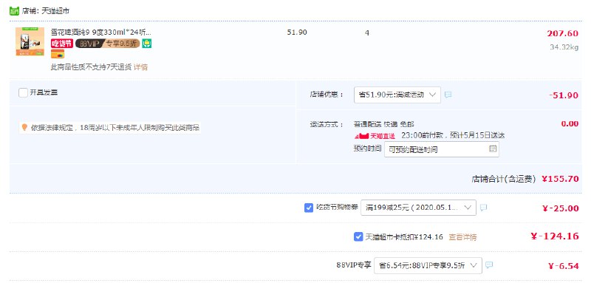Open 详情 link about 7-day returns

coord(140,67)
